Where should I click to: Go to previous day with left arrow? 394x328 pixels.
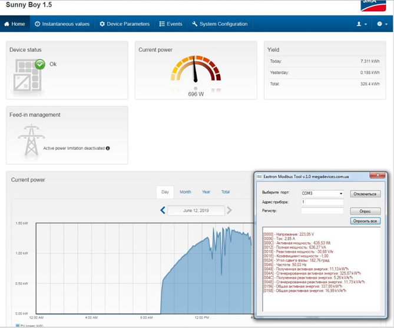[163, 210]
